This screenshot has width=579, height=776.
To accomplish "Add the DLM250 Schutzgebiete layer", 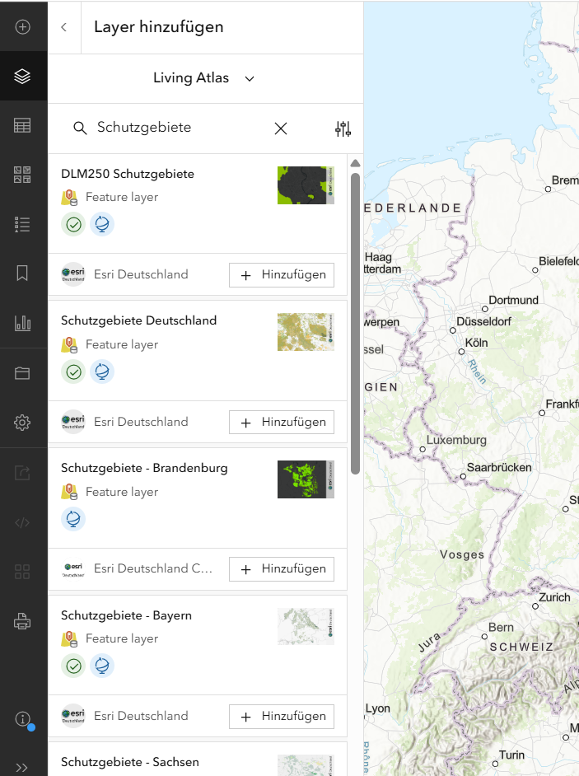I will 282,274.
